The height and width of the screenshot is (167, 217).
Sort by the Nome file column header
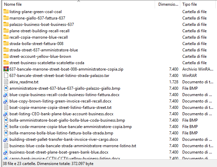coord(13,4)
